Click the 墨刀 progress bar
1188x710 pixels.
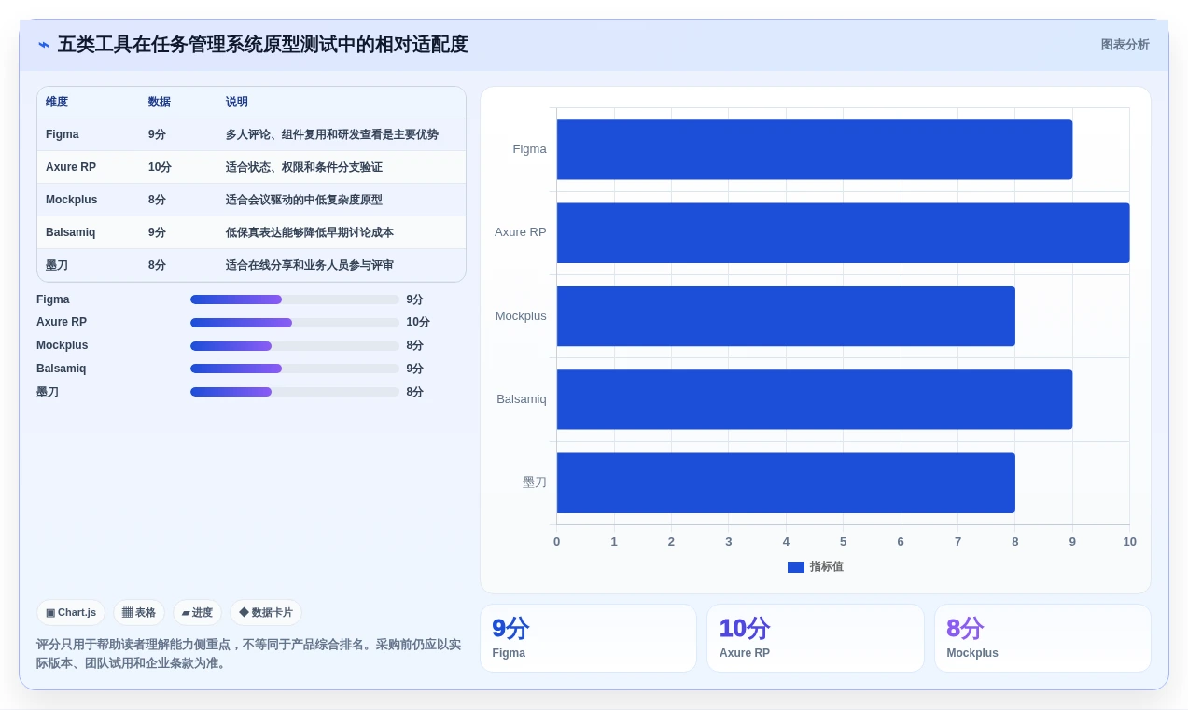coord(295,392)
